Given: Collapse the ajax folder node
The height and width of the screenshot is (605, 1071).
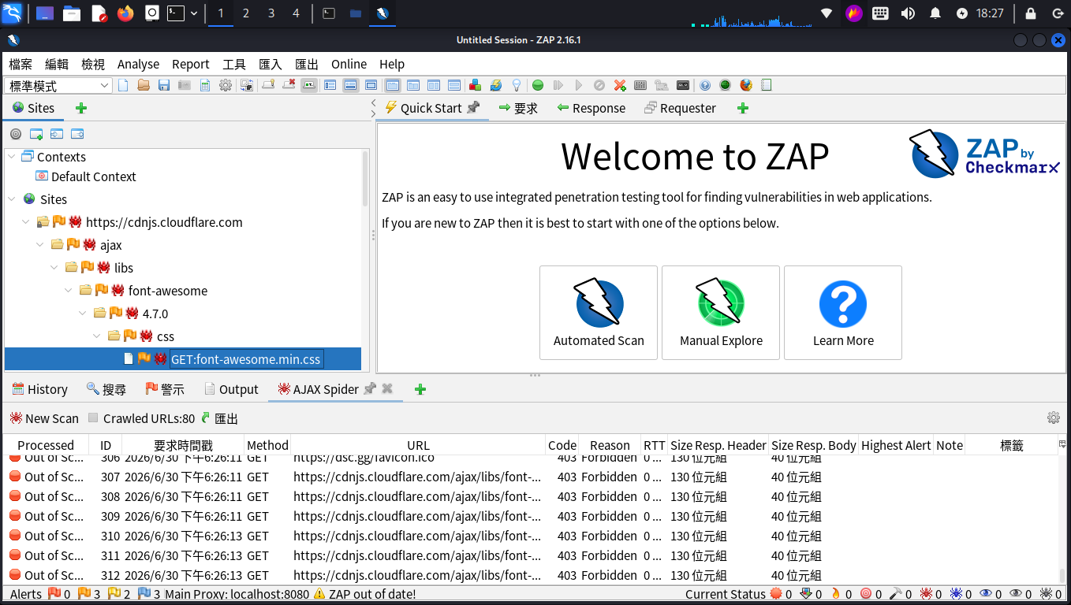Looking at the screenshot, I should 40,245.
